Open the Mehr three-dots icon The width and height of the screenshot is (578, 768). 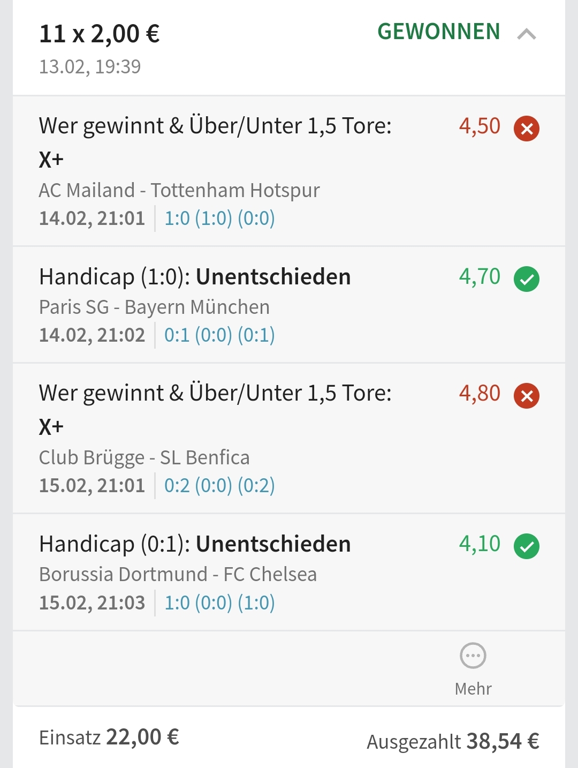473,656
